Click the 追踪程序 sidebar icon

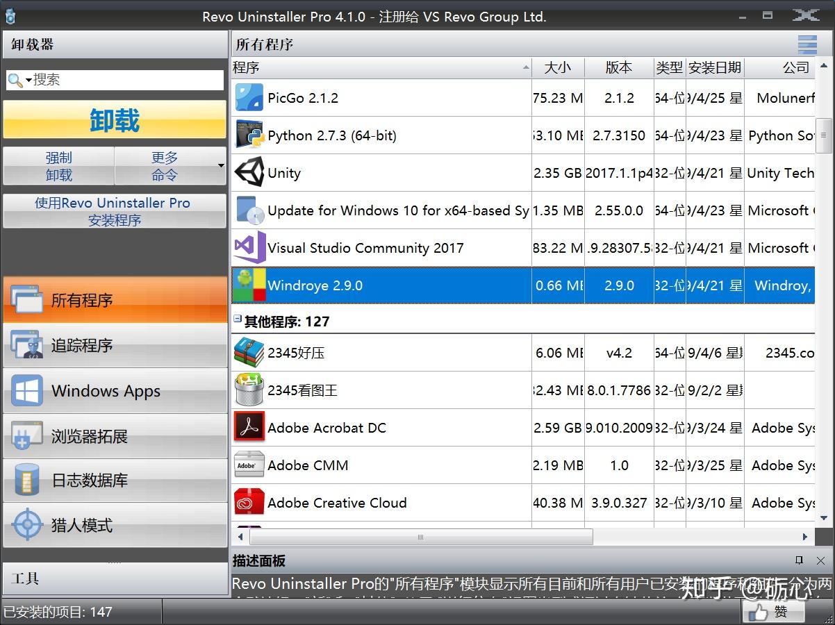(x=27, y=345)
